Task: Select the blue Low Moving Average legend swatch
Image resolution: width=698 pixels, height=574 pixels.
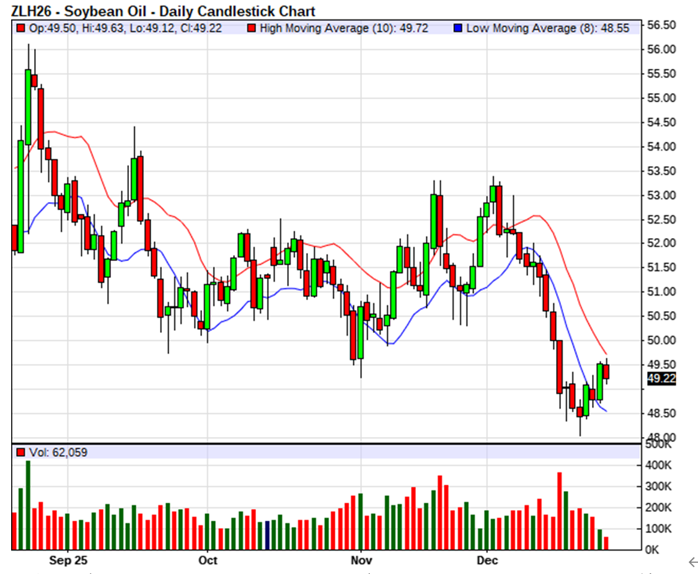Action: point(458,29)
